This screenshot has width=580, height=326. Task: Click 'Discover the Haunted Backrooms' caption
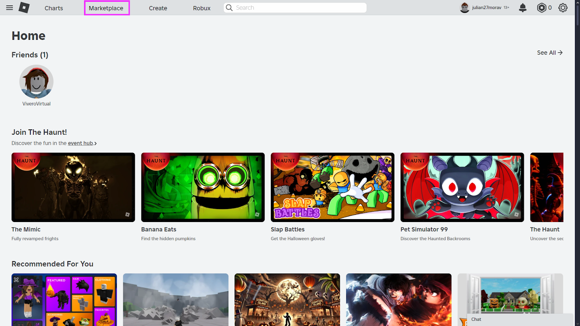click(435, 239)
